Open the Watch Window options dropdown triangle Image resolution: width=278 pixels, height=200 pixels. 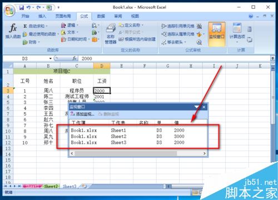(197, 107)
